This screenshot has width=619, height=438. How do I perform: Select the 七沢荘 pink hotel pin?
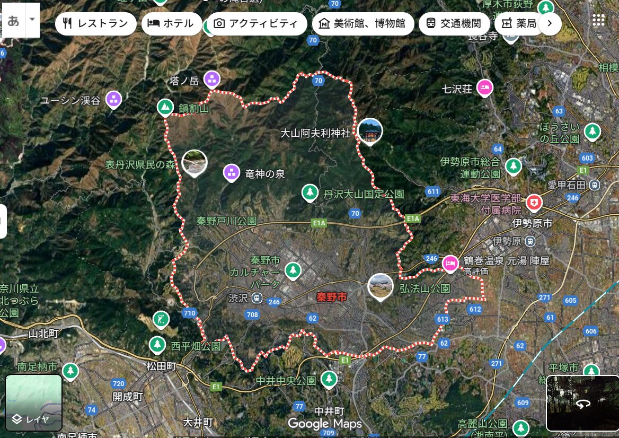coord(484,87)
